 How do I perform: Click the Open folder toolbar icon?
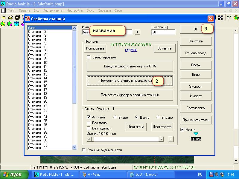[x=10, y=18]
